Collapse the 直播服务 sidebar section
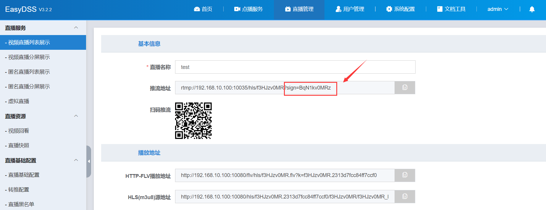Viewport: 546px width, 210px height. [76, 28]
